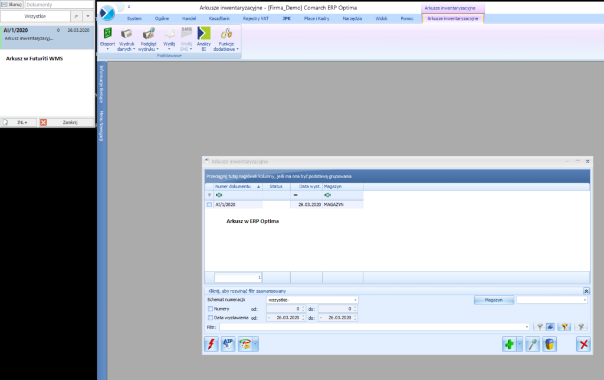Open filter builder with yellow funnel icon
The width and height of the screenshot is (604, 380).
coord(564,327)
